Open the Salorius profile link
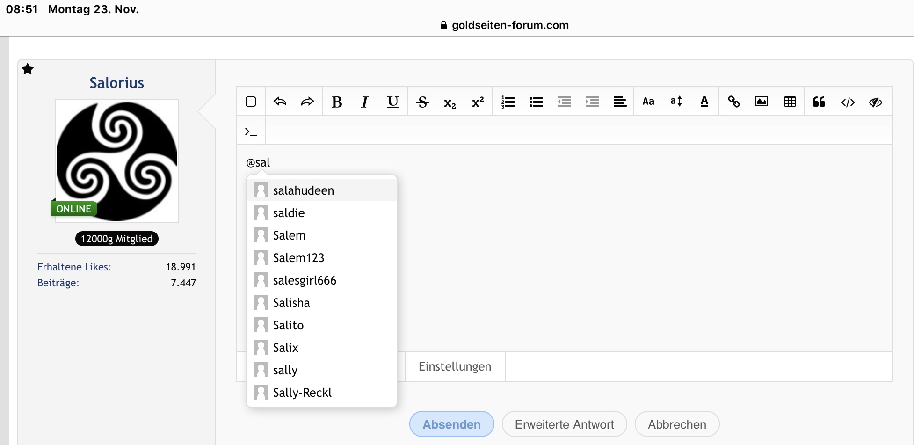Viewport: 914px width, 445px height. pos(116,83)
